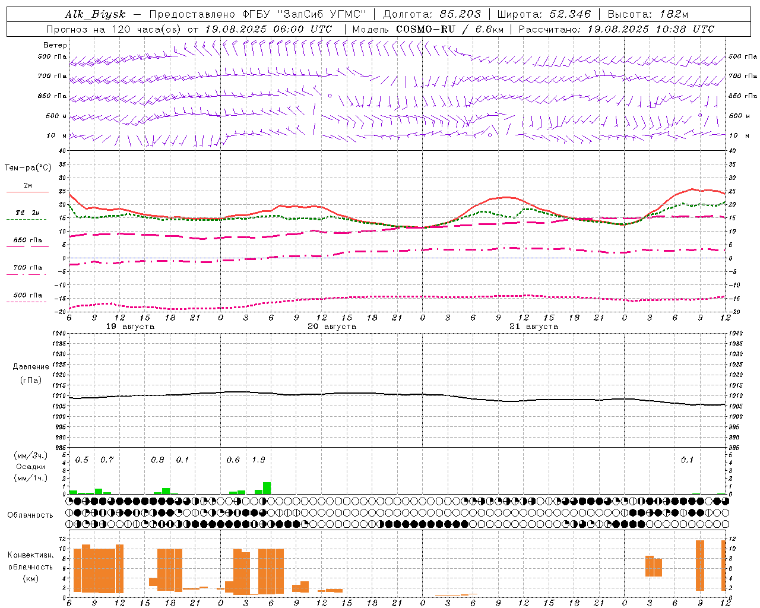The image size is (760, 608).
Task: Click the latitude value Широта: 52.346
Action: (x=544, y=14)
